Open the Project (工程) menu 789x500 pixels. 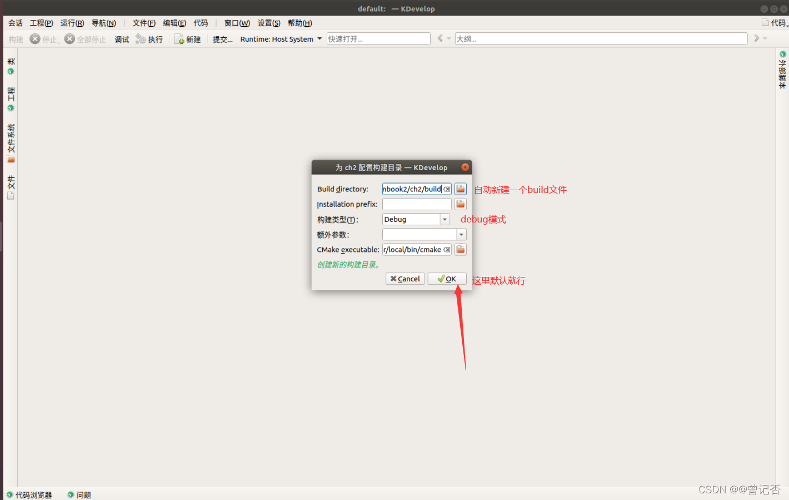coord(41,23)
